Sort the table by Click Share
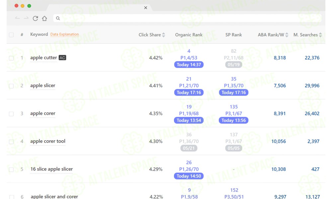Viewport: 332px width, 199px height. click(163, 35)
